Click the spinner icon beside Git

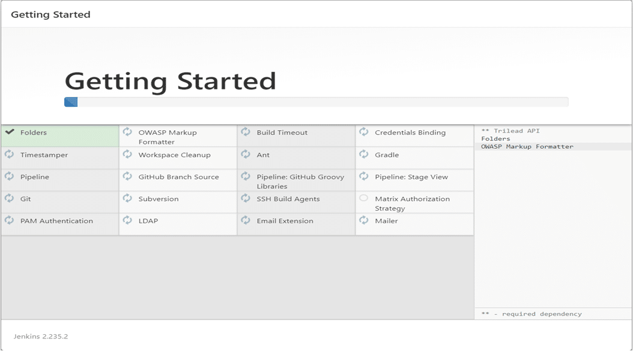click(9, 198)
